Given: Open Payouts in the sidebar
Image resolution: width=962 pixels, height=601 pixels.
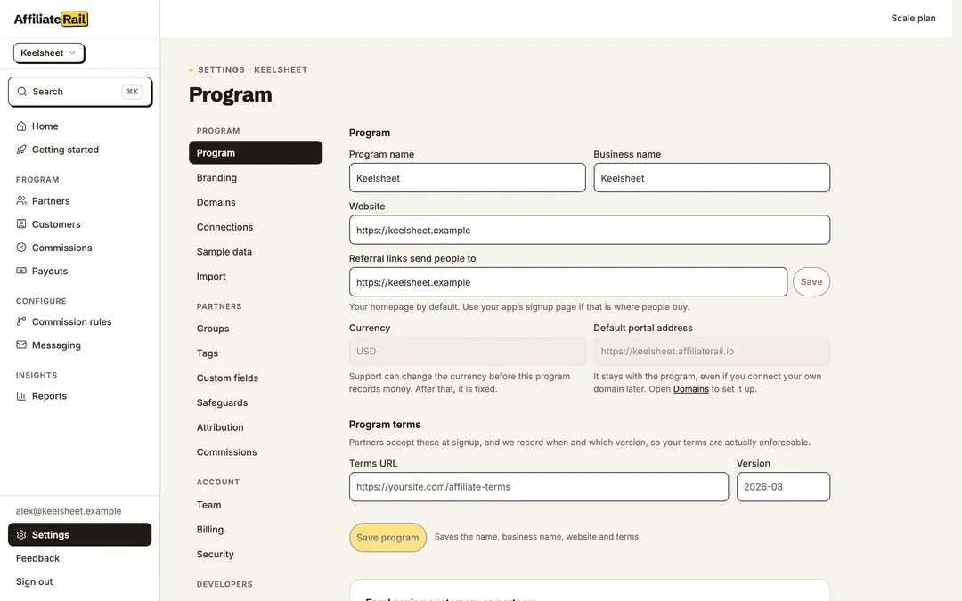Looking at the screenshot, I should [80, 271].
